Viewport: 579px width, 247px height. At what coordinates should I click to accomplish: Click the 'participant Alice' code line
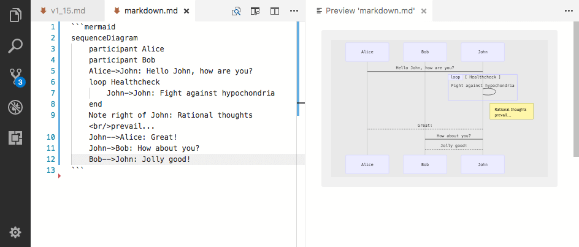click(126, 49)
